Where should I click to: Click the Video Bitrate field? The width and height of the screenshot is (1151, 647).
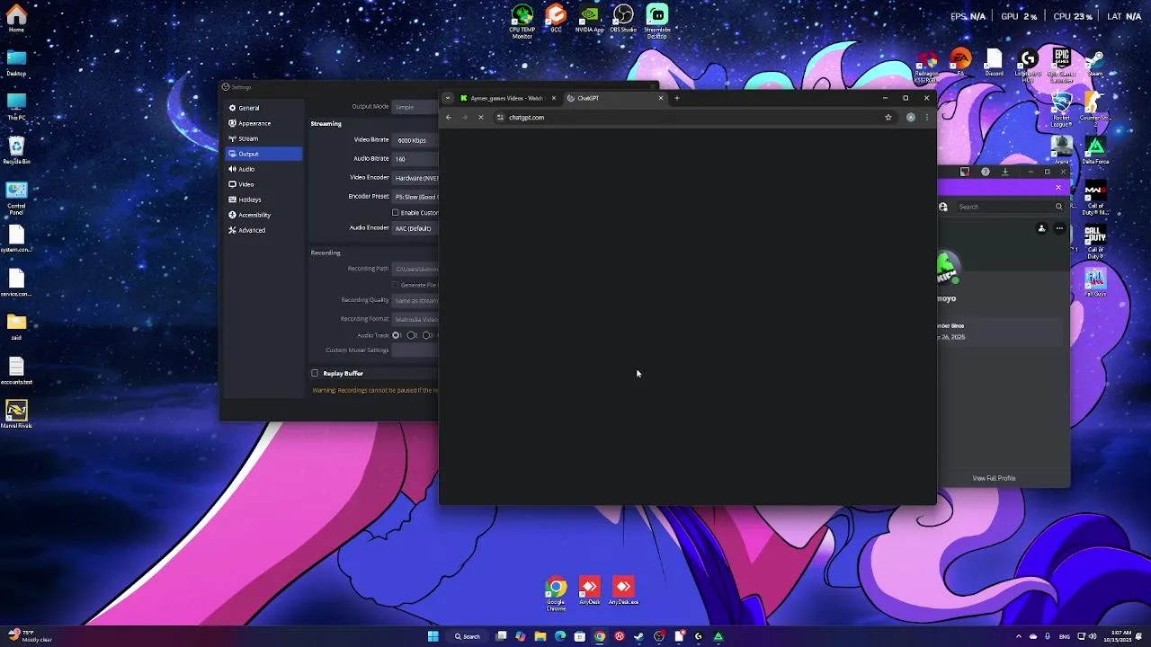point(415,140)
